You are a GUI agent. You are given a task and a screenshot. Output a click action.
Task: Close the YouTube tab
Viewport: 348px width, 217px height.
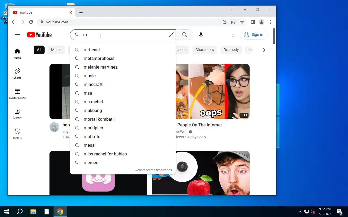[x=71, y=12]
